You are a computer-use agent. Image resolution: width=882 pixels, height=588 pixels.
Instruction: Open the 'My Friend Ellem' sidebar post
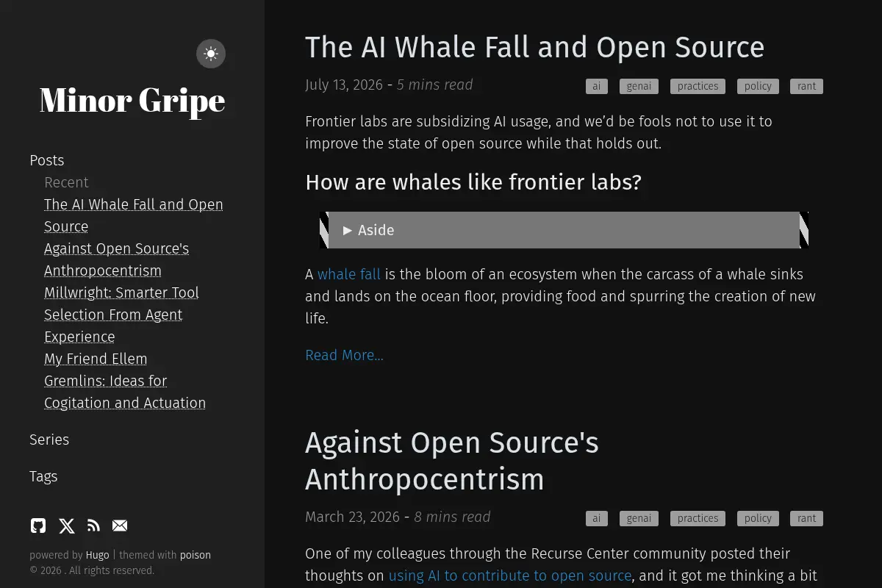click(96, 359)
